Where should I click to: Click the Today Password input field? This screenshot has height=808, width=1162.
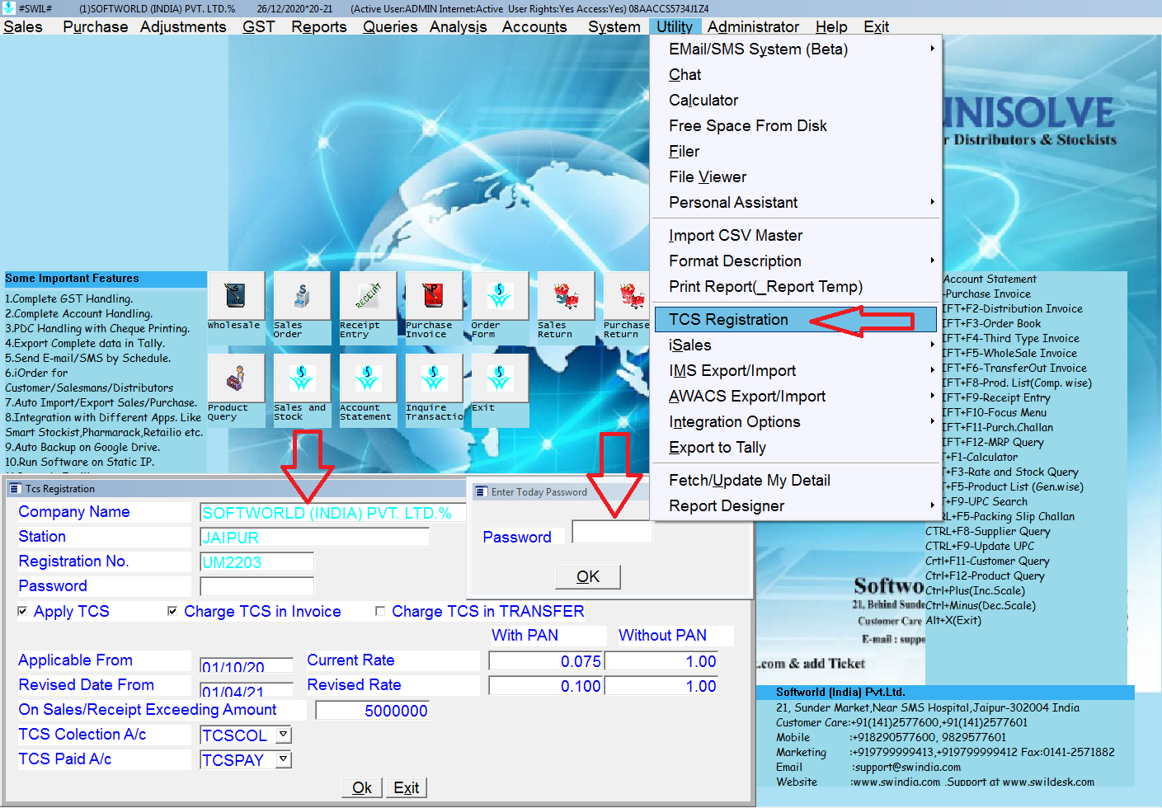[613, 532]
